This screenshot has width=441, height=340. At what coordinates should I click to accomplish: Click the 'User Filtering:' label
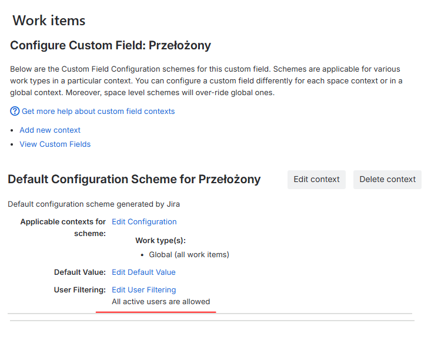pyautogui.click(x=79, y=289)
